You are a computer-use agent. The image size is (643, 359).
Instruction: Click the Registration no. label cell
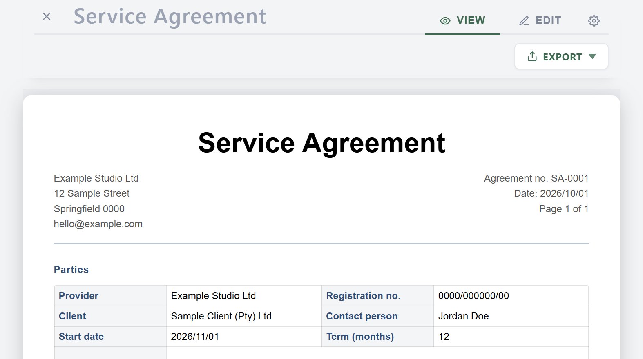point(377,296)
